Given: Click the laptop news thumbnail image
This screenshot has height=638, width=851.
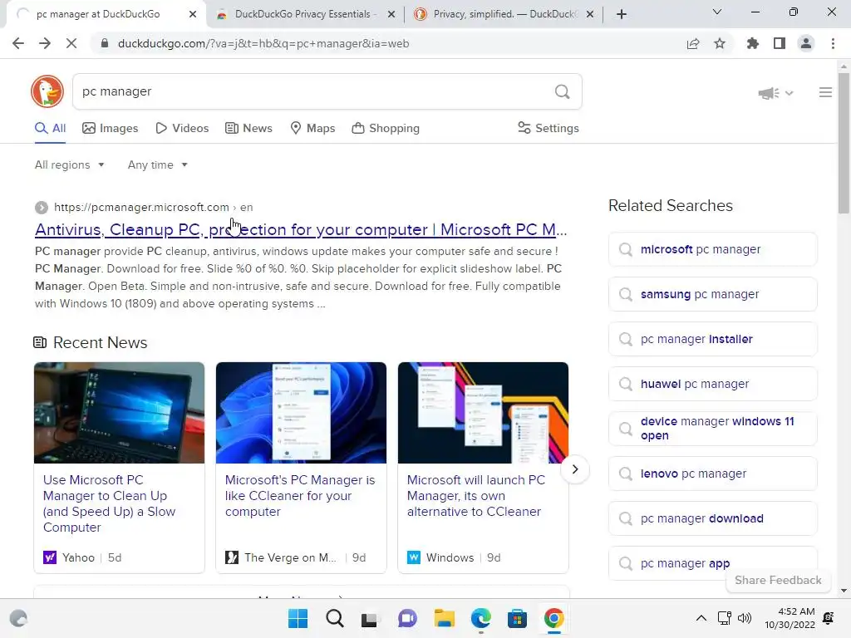Looking at the screenshot, I should [120, 413].
